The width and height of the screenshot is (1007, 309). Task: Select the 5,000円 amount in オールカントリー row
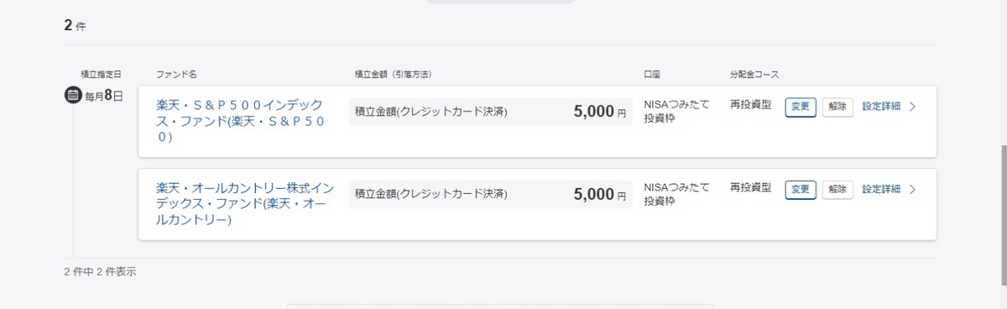pyautogui.click(x=600, y=194)
